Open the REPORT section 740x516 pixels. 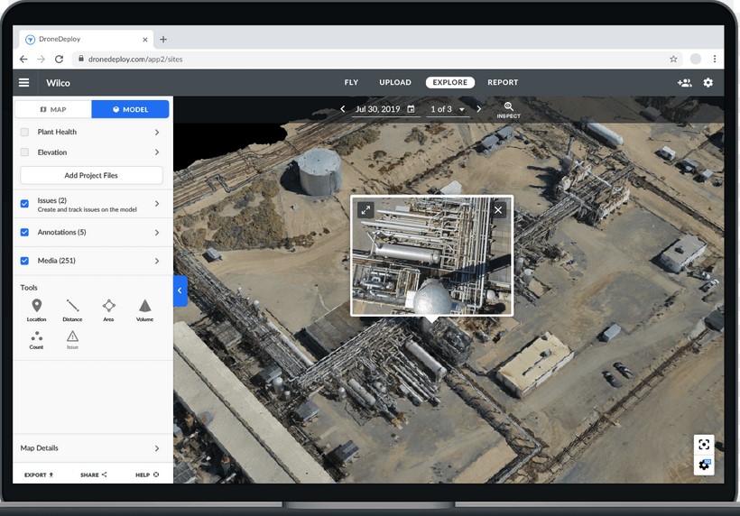coord(503,82)
